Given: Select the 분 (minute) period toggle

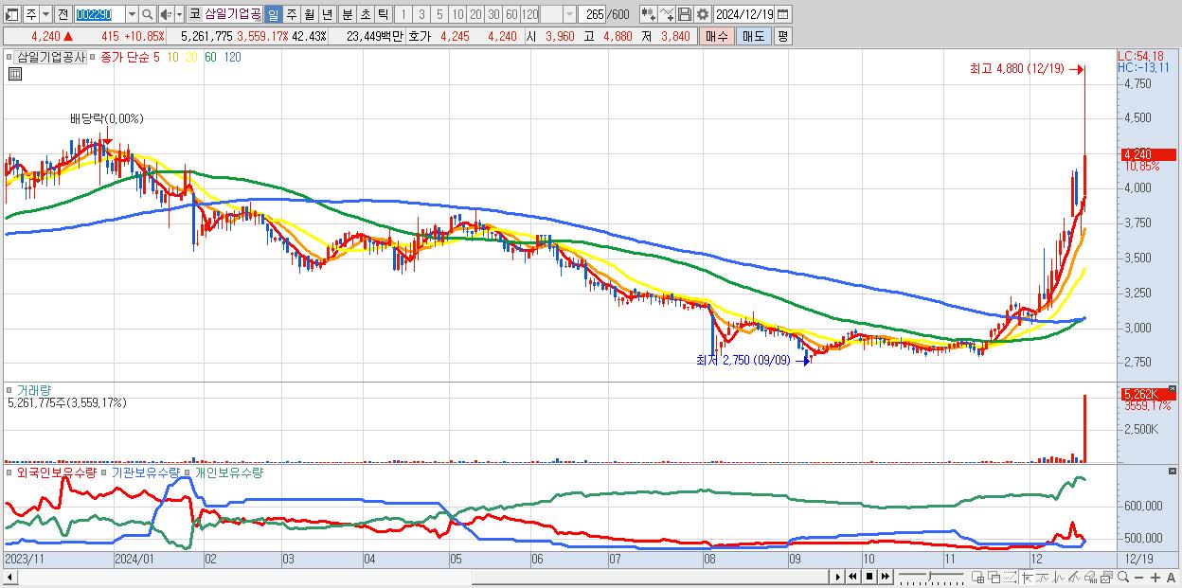Looking at the screenshot, I should pos(347,14).
